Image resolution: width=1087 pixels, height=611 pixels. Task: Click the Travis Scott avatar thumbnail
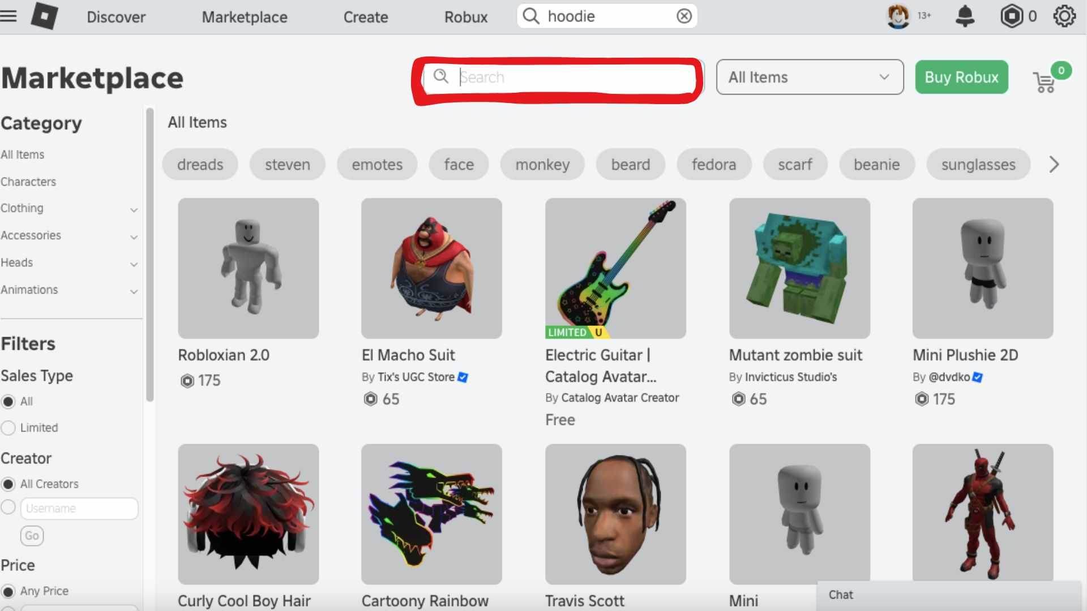pyautogui.click(x=615, y=514)
